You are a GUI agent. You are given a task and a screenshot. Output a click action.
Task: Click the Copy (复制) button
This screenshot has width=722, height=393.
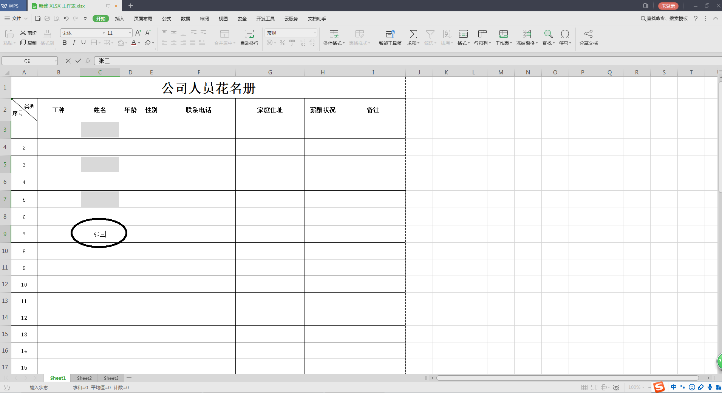coord(28,43)
